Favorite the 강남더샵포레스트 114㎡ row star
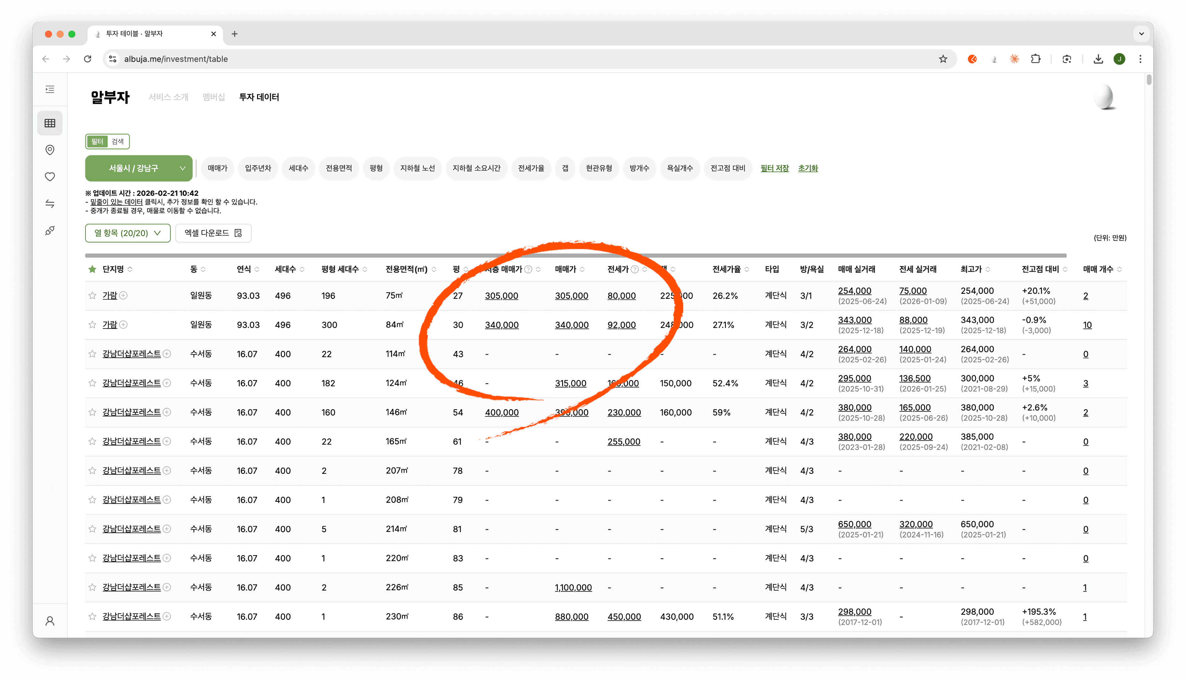The image size is (1186, 681). [92, 354]
